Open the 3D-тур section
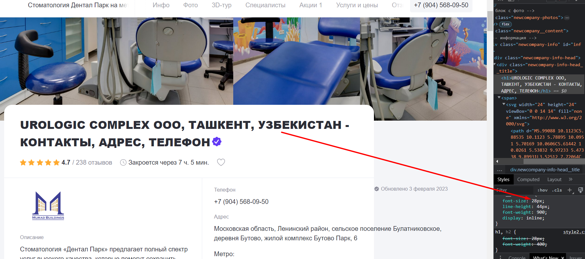The image size is (585, 259). tap(222, 5)
